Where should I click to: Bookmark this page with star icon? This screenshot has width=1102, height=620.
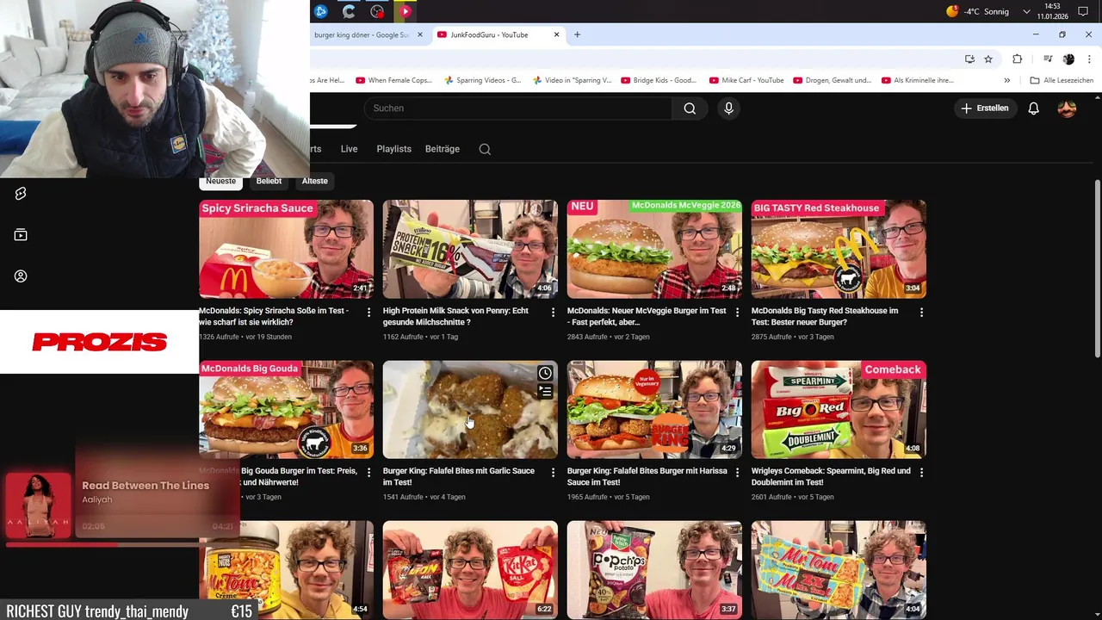988,59
